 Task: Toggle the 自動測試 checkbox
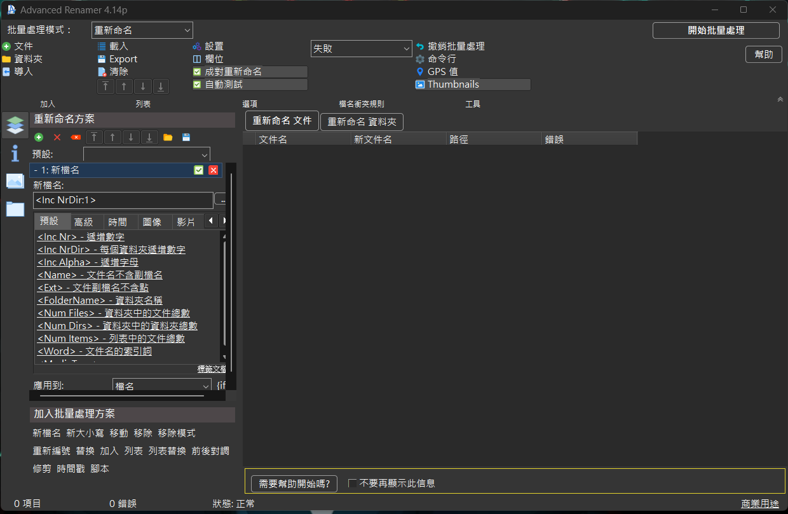point(250,85)
